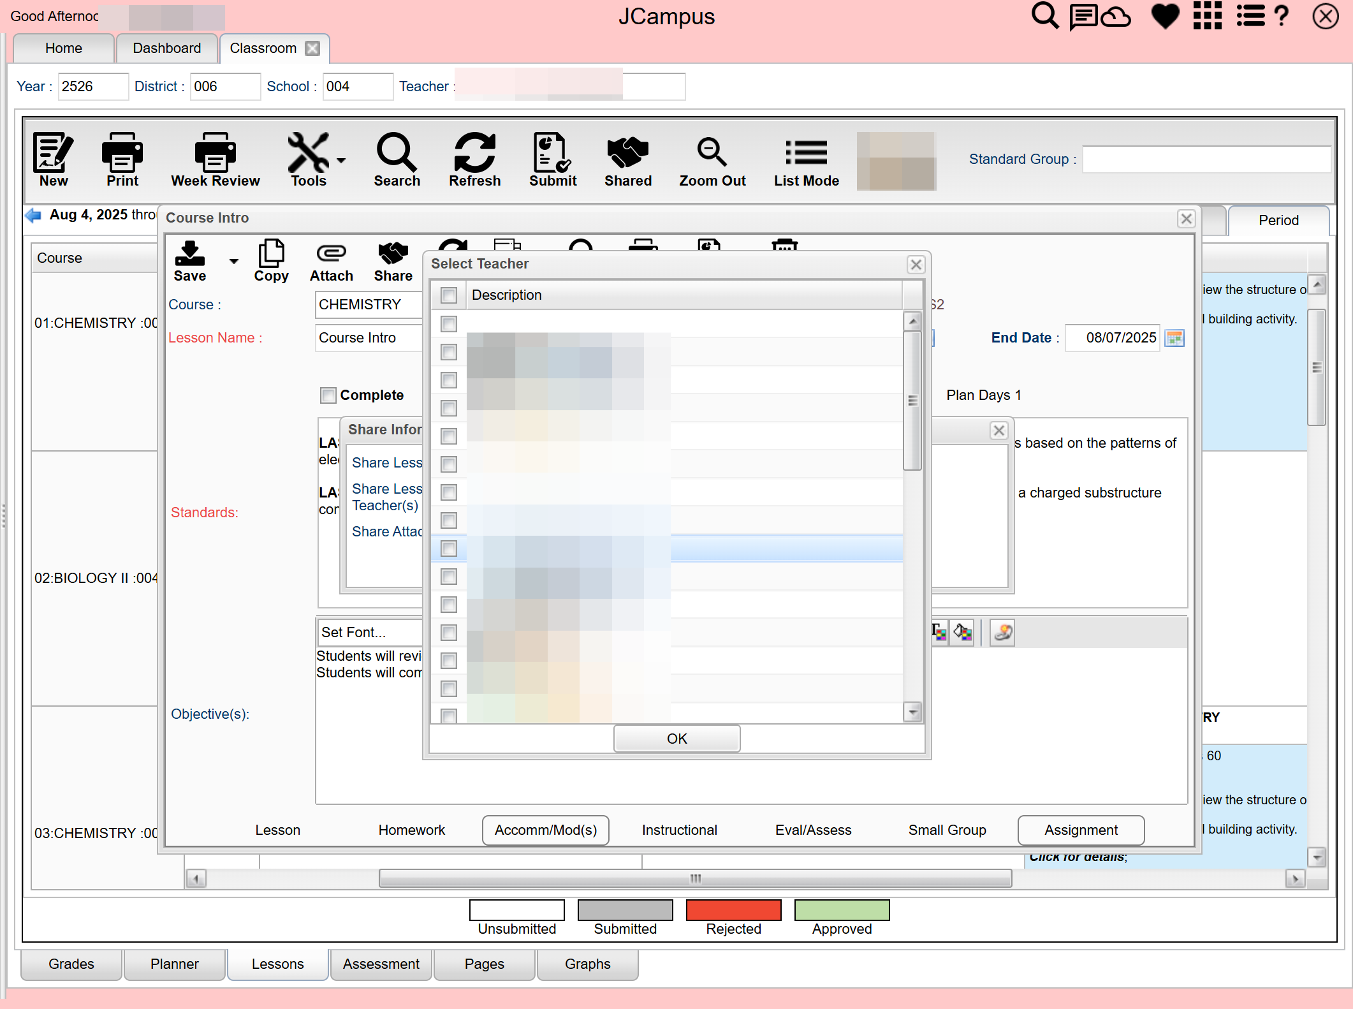The image size is (1353, 1009).
Task: Open the apps grid icon
Action: [x=1208, y=16]
